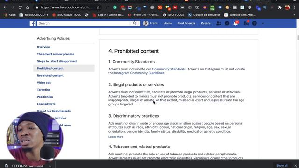Open the Chrome three-dot menu
299x168 pixels.
tap(295, 7)
